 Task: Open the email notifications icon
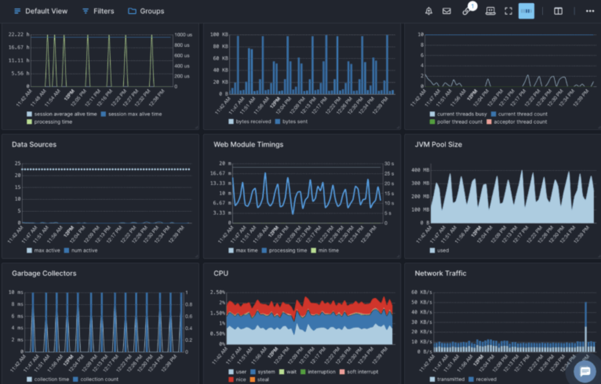tap(446, 11)
